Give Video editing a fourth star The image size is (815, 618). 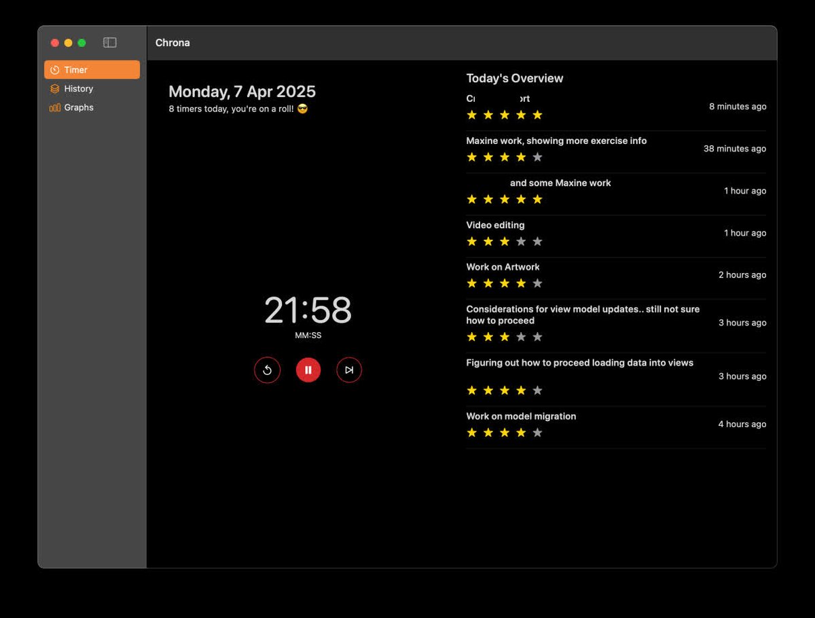pyautogui.click(x=521, y=241)
